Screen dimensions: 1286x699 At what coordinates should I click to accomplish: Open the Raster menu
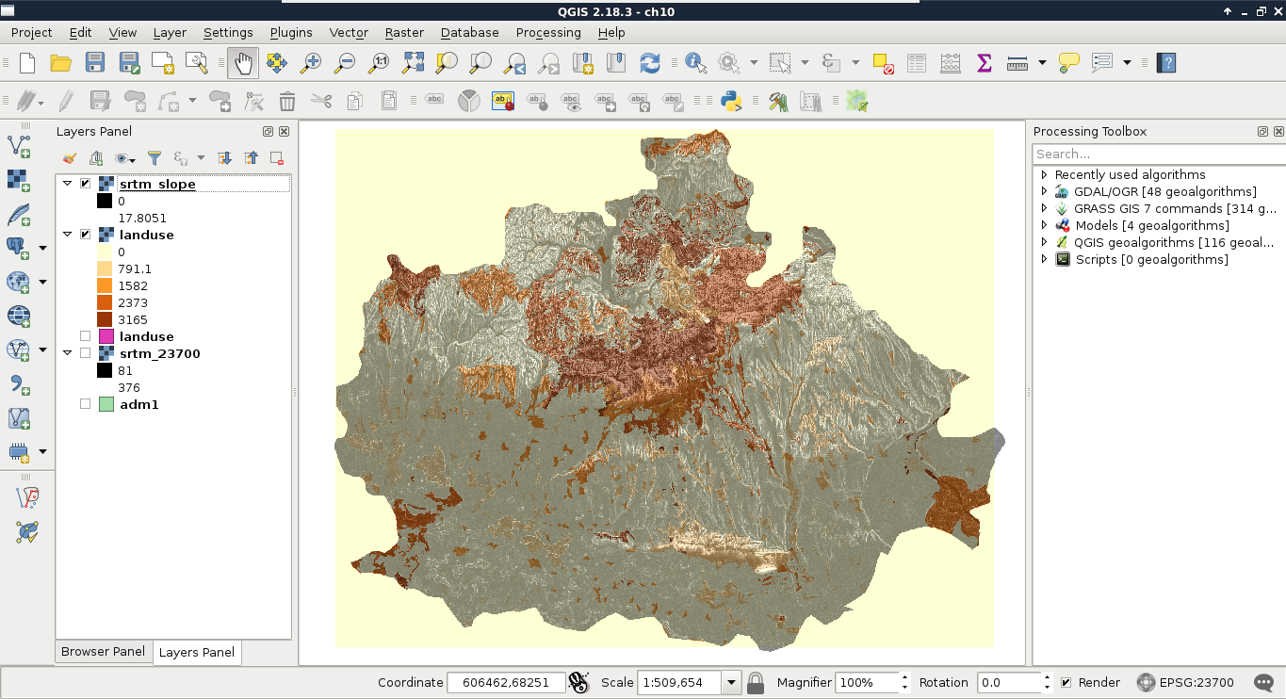click(404, 32)
